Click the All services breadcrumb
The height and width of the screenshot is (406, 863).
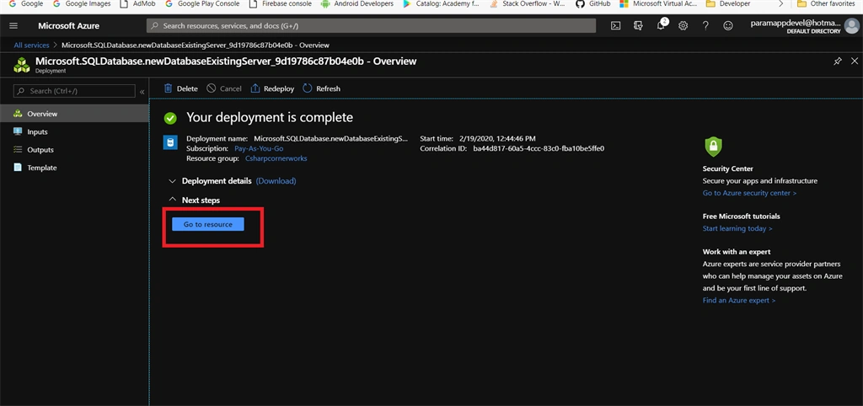pos(31,45)
